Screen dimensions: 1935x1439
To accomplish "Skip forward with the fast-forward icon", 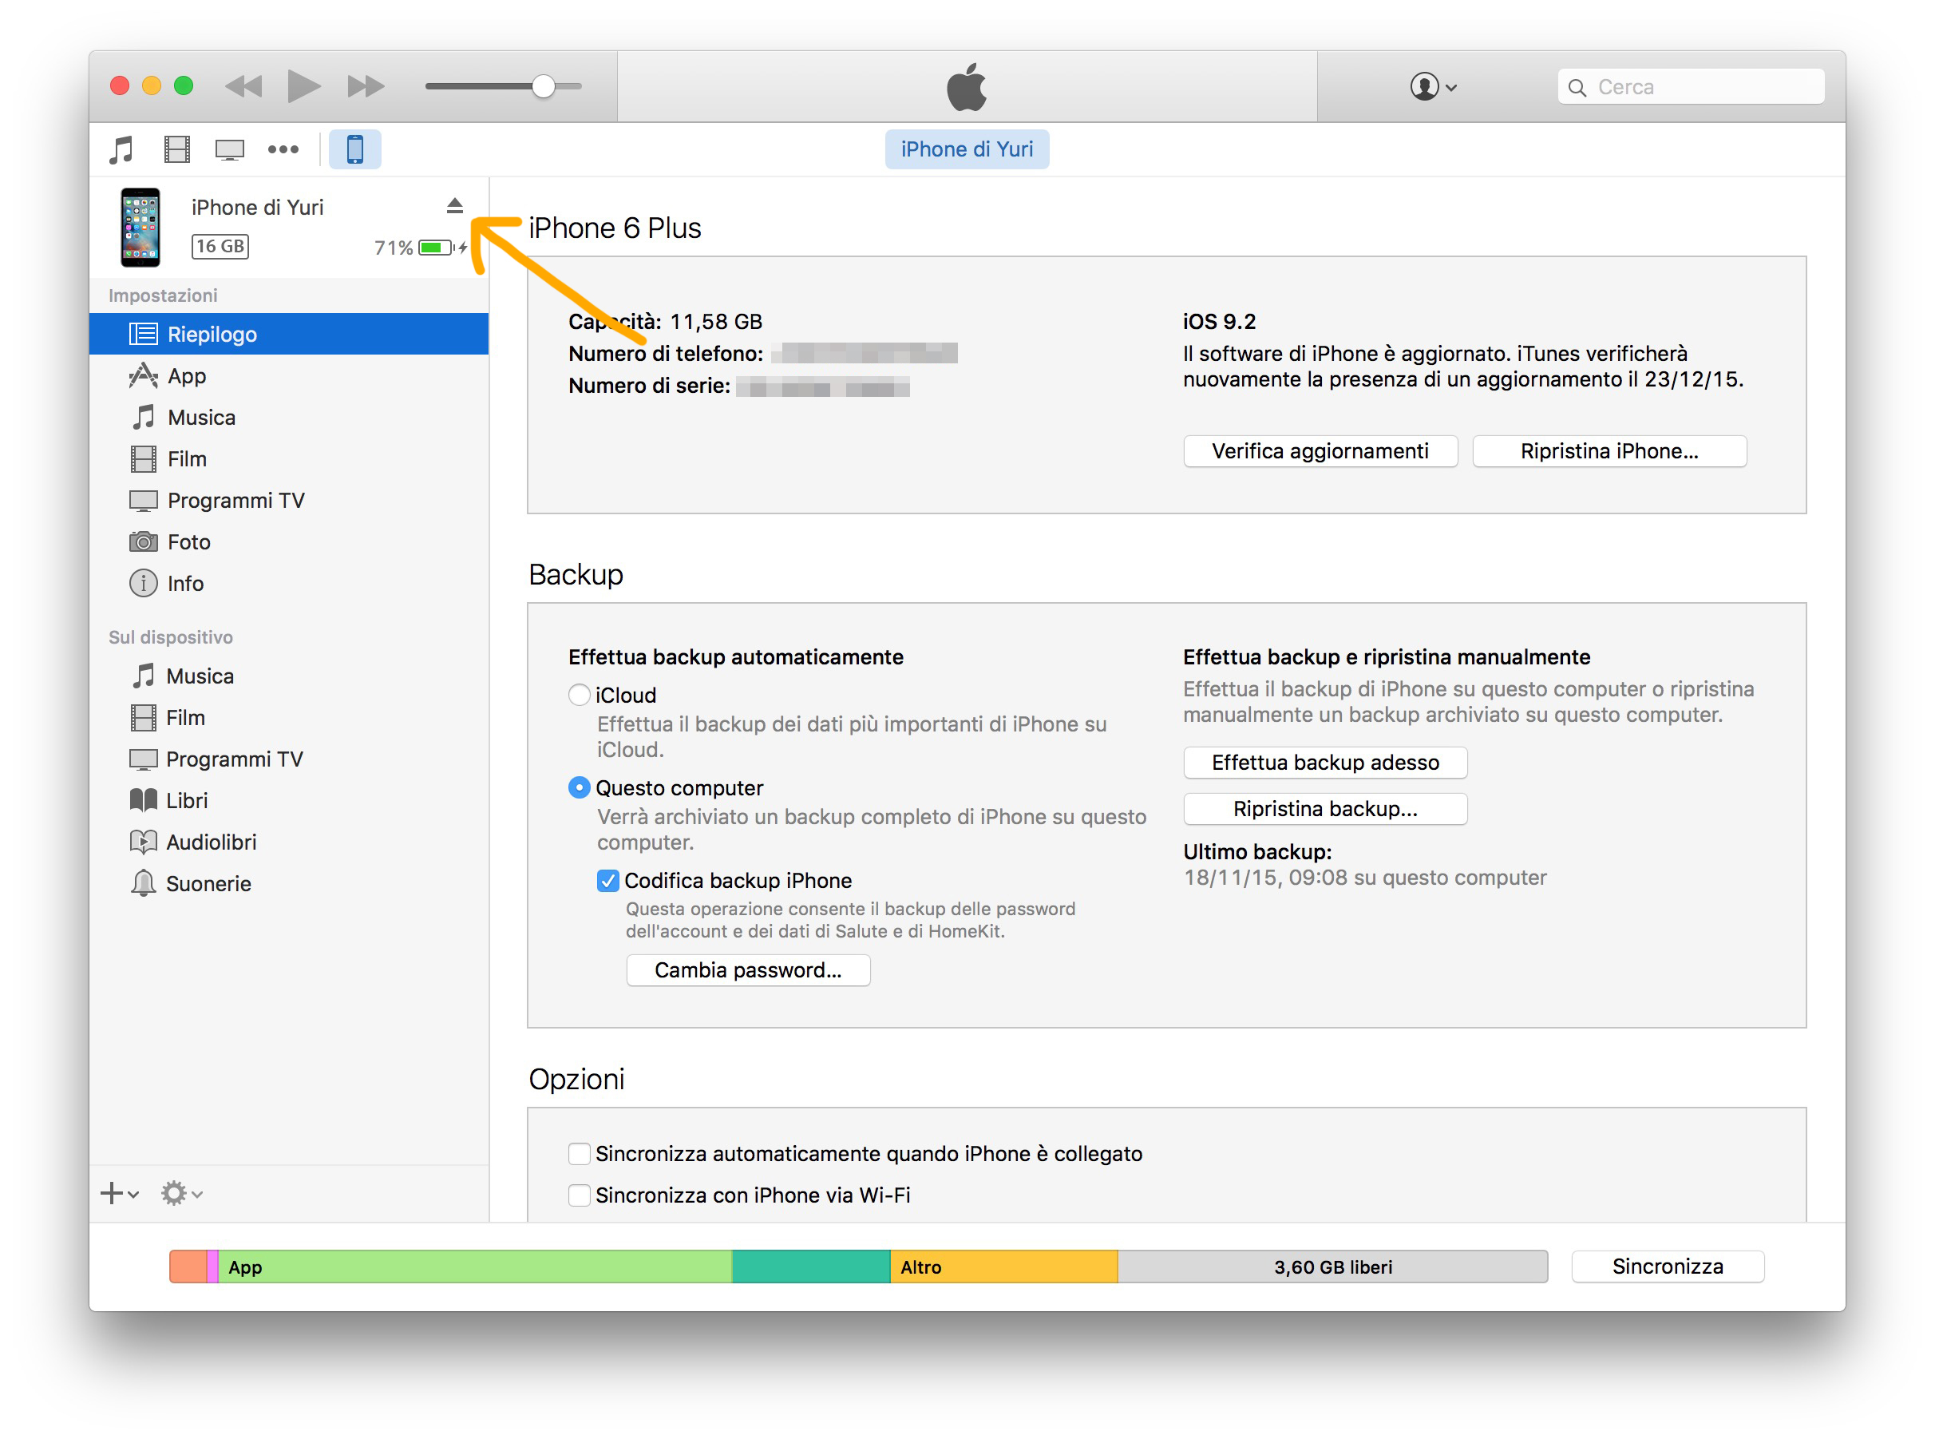I will click(366, 86).
